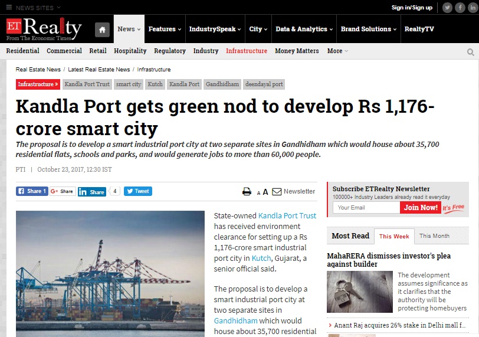Click the article date October 23, 2017

click(x=74, y=169)
